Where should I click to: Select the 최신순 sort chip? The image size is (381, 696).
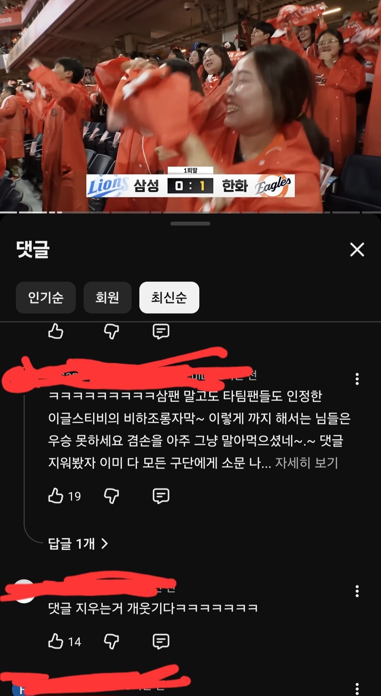pos(169,297)
